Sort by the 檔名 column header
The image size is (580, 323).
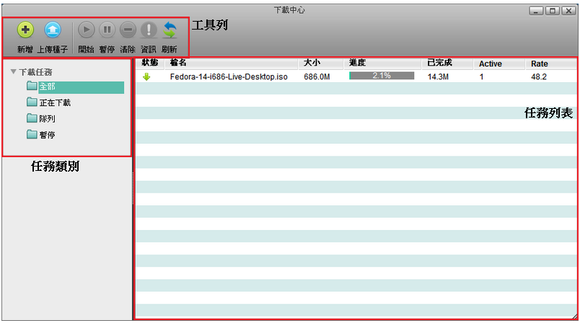click(x=178, y=63)
